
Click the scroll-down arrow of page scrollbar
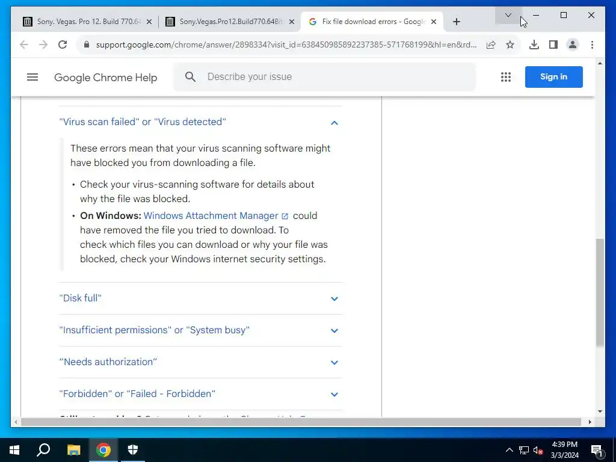[600, 411]
